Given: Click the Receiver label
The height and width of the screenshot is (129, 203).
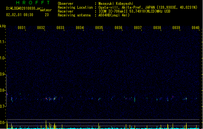Looking at the screenshot, I should (x=66, y=11).
